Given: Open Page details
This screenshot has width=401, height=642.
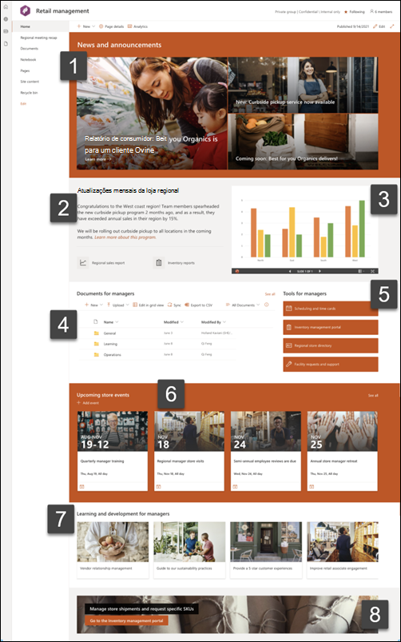Looking at the screenshot, I should 111,26.
